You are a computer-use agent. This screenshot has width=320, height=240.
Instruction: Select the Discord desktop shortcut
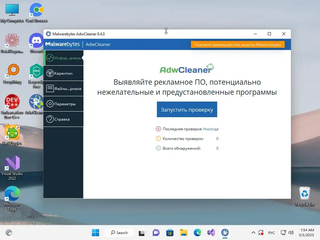point(36,43)
